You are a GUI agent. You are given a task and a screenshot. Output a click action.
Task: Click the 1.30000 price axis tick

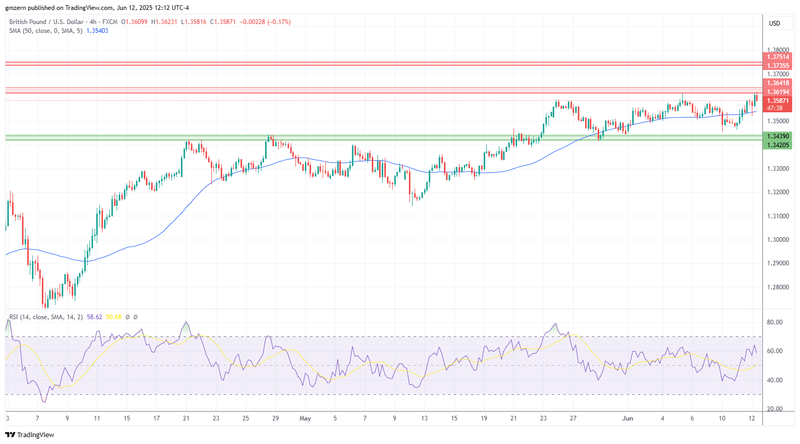778,240
